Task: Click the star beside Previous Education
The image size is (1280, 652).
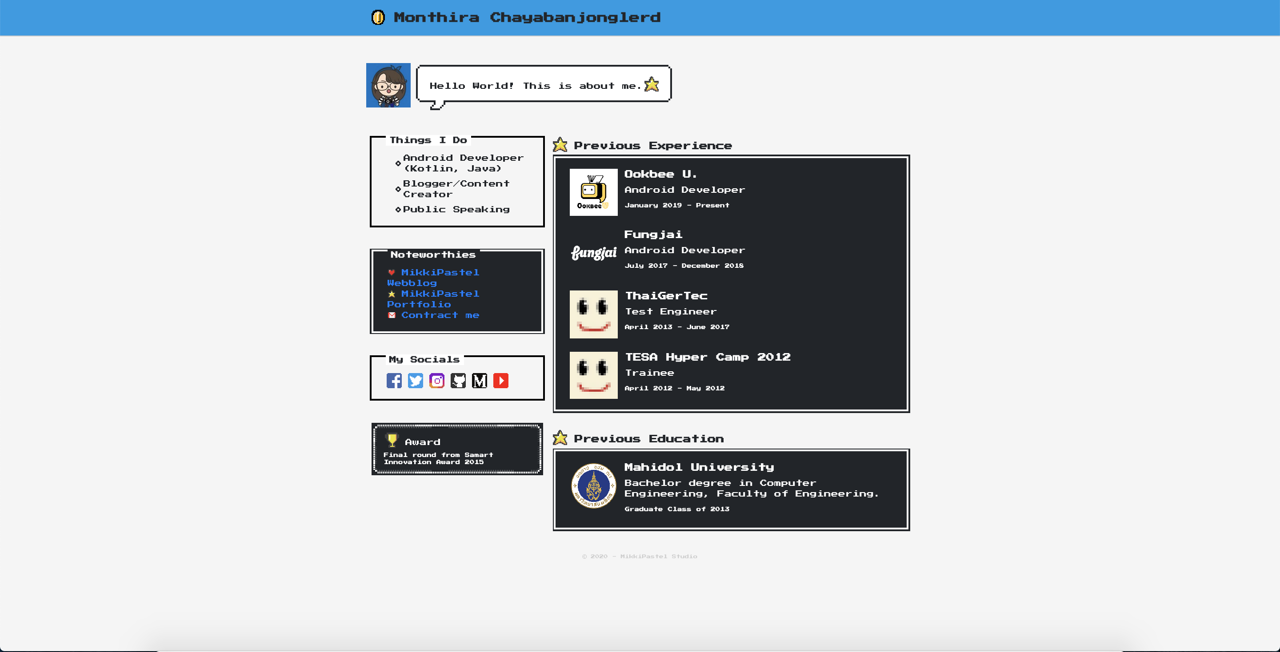Action: click(x=560, y=437)
